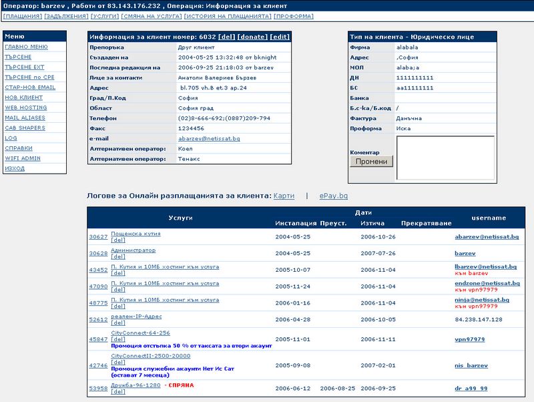Open WIFI ADMIN sidebar item
The width and height of the screenshot is (534, 402).
tap(22, 158)
